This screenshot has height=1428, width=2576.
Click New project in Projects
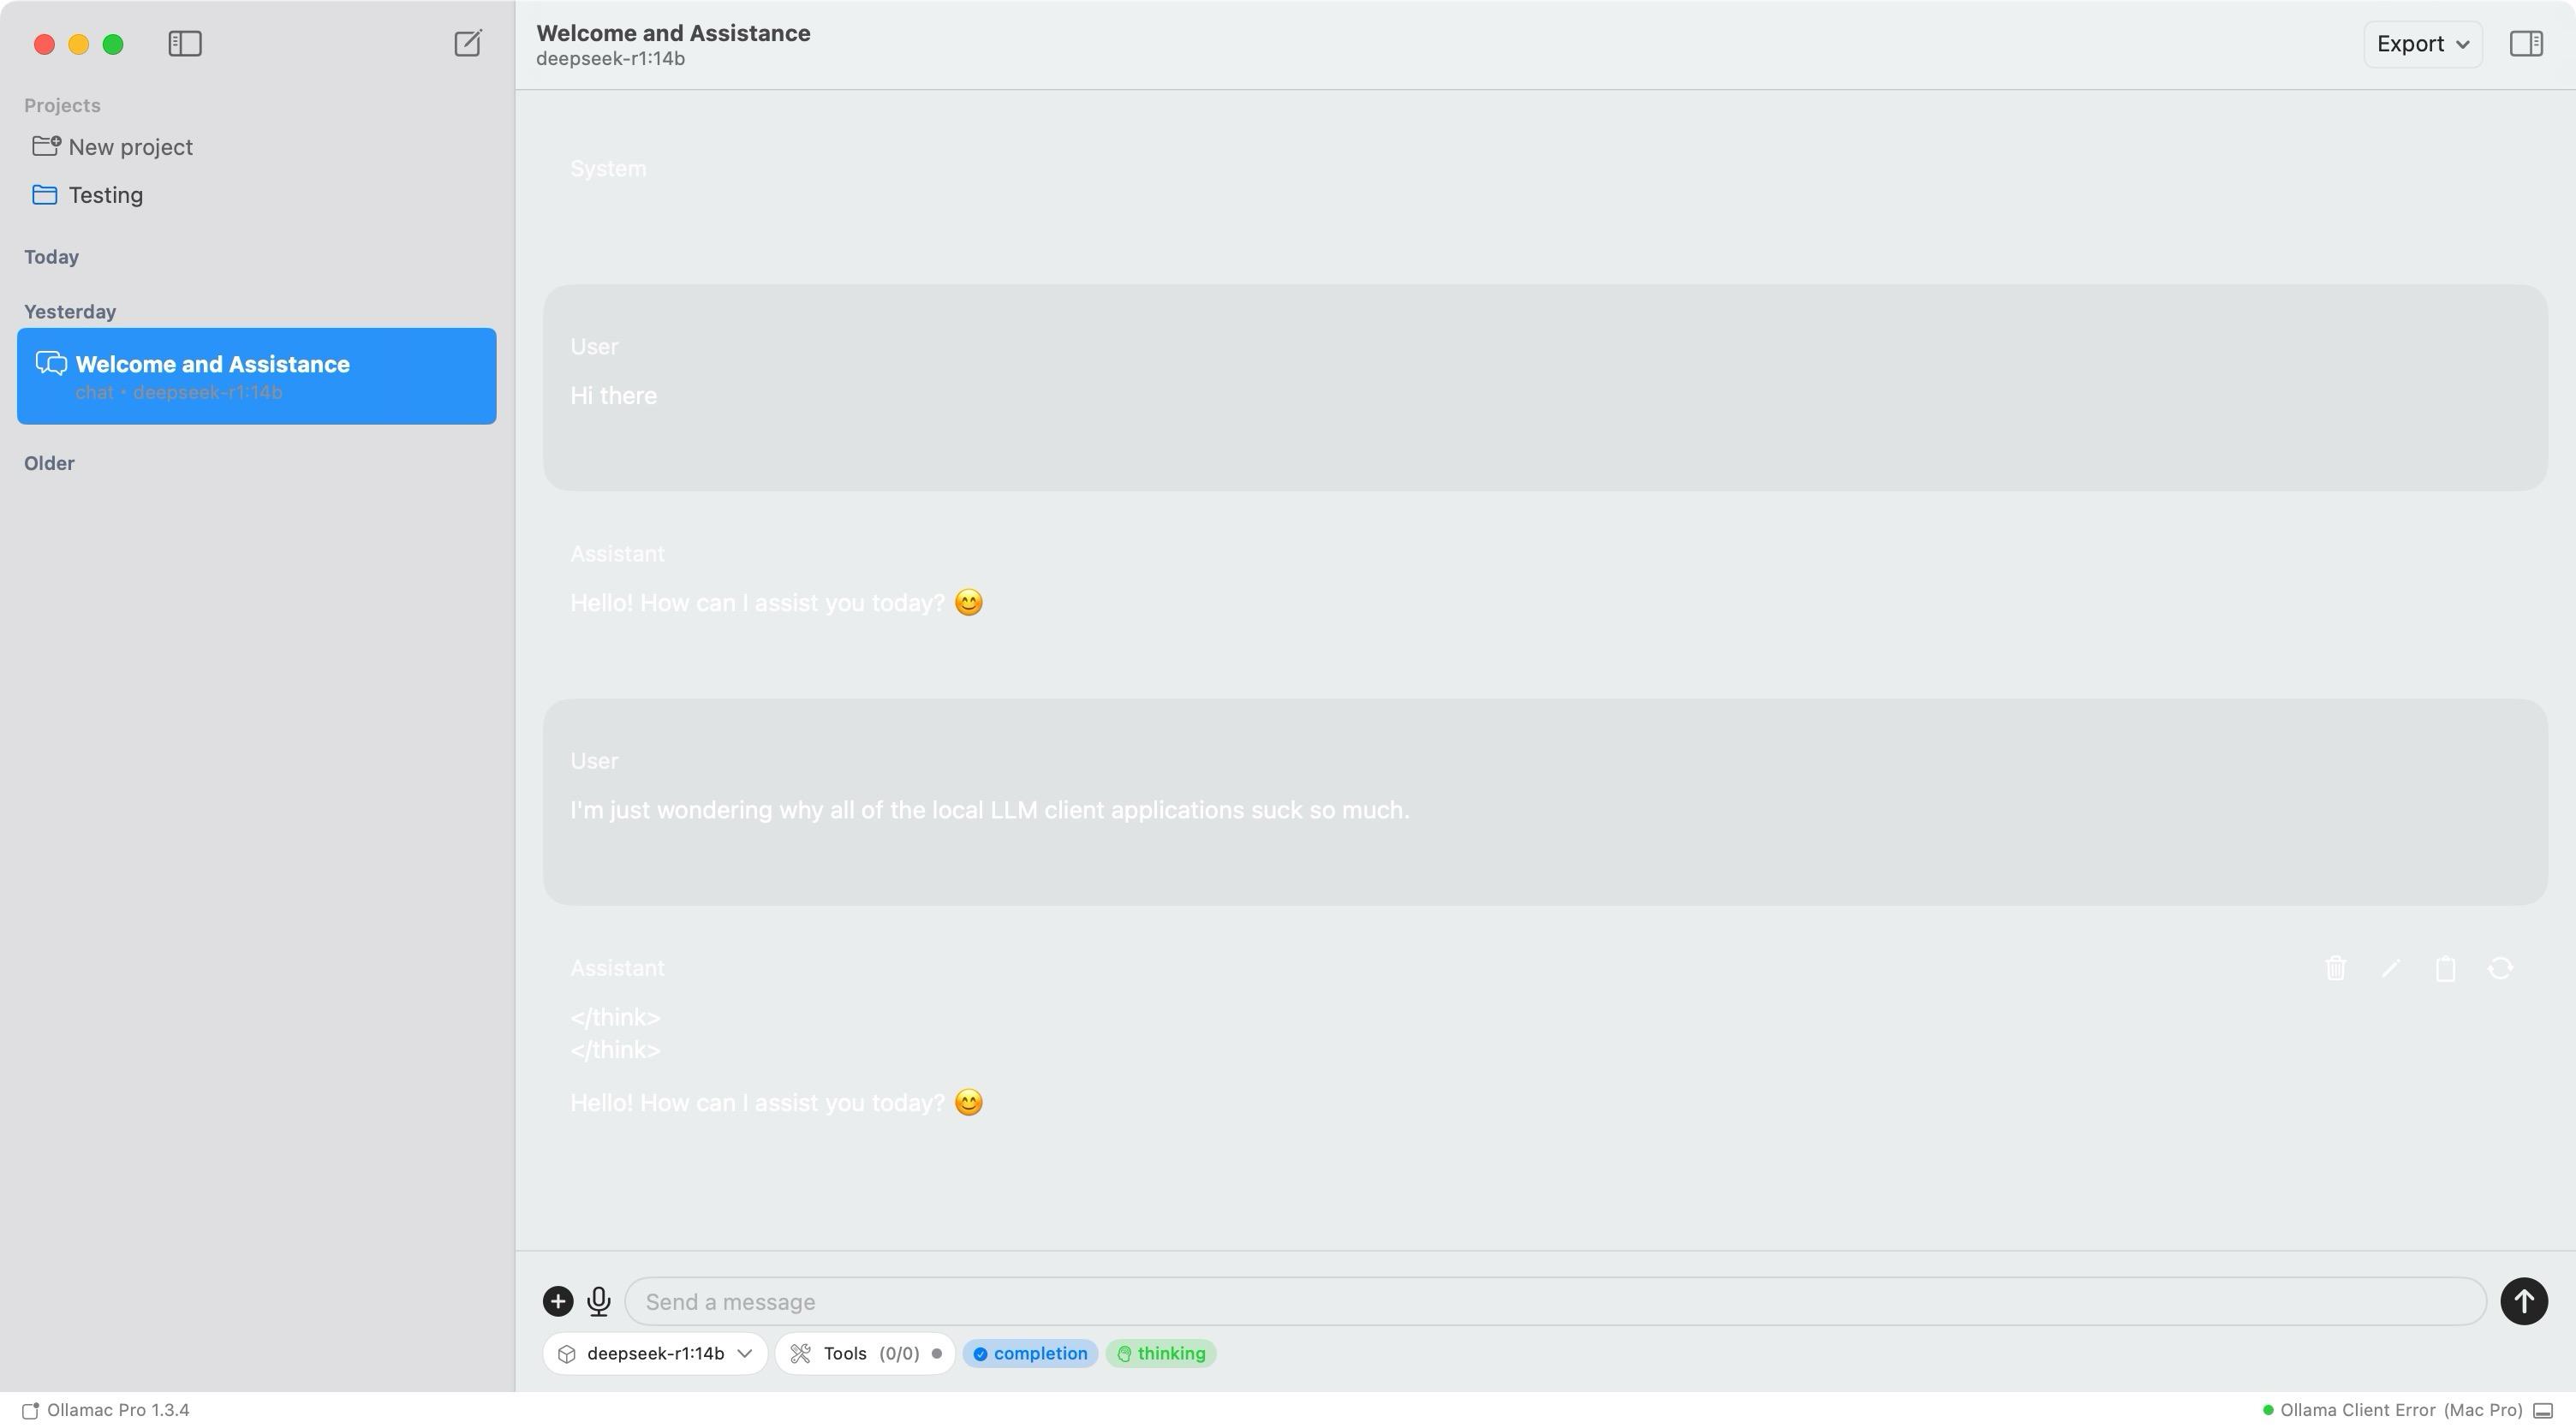click(x=112, y=147)
